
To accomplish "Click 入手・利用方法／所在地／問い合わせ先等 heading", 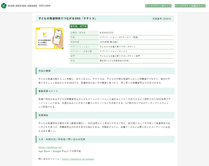I will 62,139.
